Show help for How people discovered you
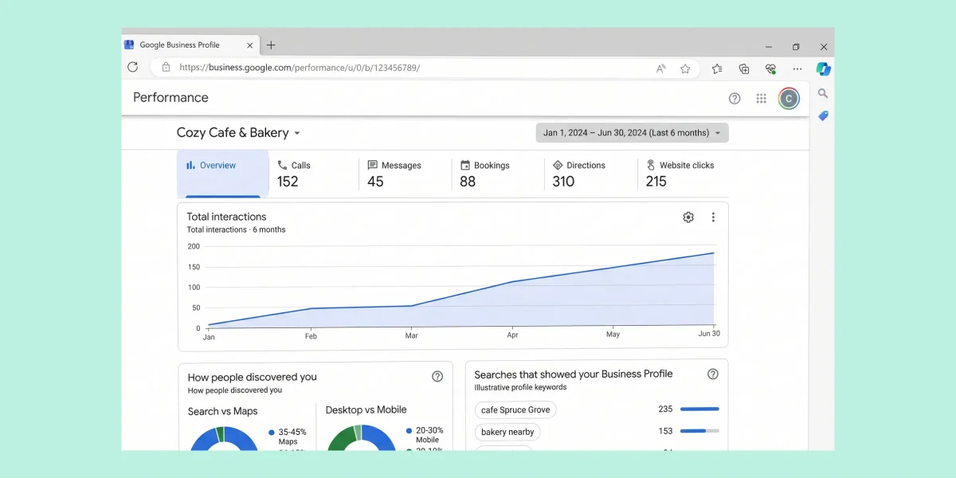The height and width of the screenshot is (478, 956). [x=437, y=377]
